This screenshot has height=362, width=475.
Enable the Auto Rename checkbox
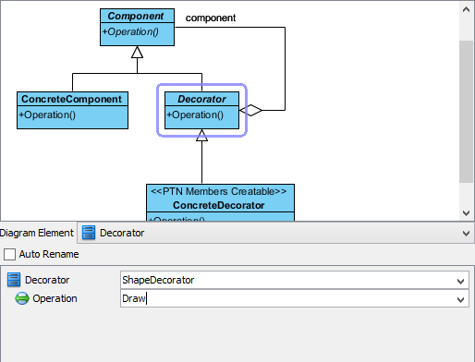point(9,254)
